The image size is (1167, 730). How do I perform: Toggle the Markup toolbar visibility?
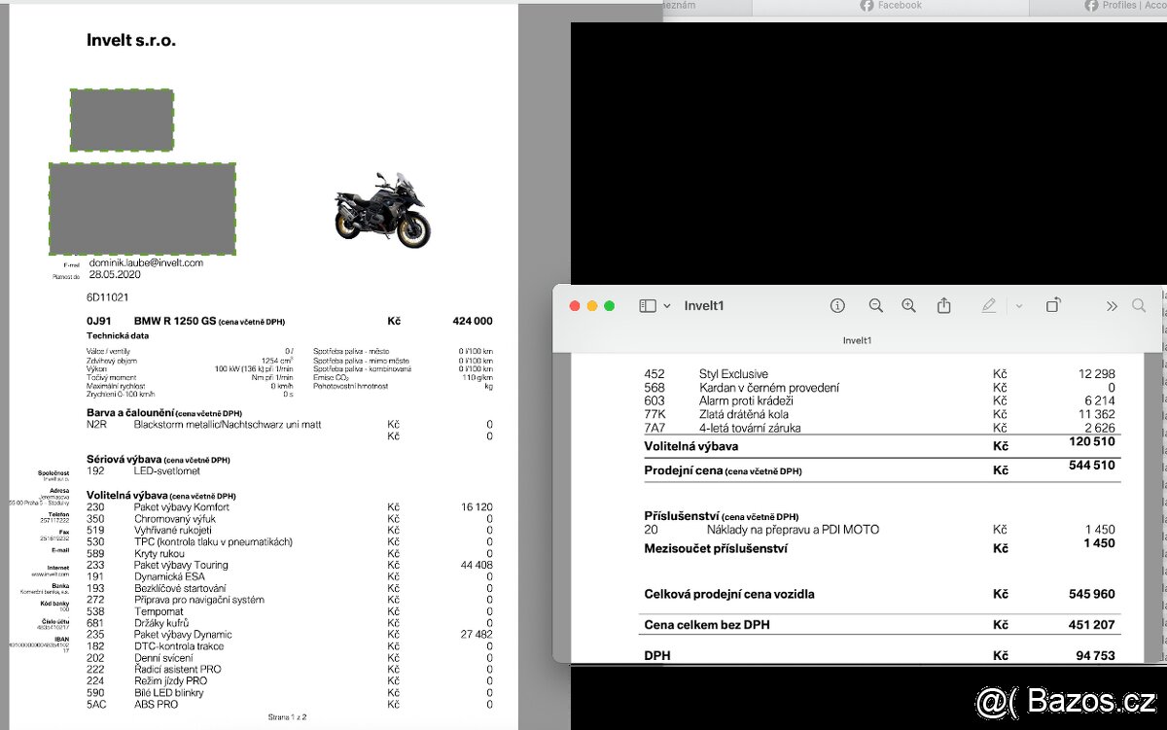pyautogui.click(x=988, y=305)
